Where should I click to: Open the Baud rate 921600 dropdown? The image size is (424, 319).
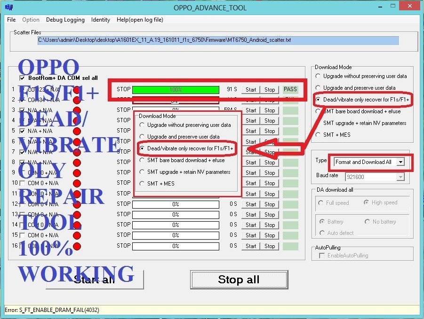click(375, 177)
